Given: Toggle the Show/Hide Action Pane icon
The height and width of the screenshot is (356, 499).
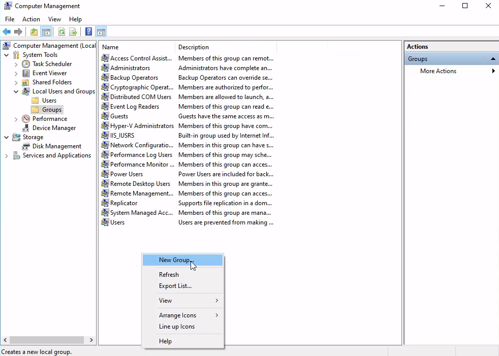Looking at the screenshot, I should [x=101, y=32].
